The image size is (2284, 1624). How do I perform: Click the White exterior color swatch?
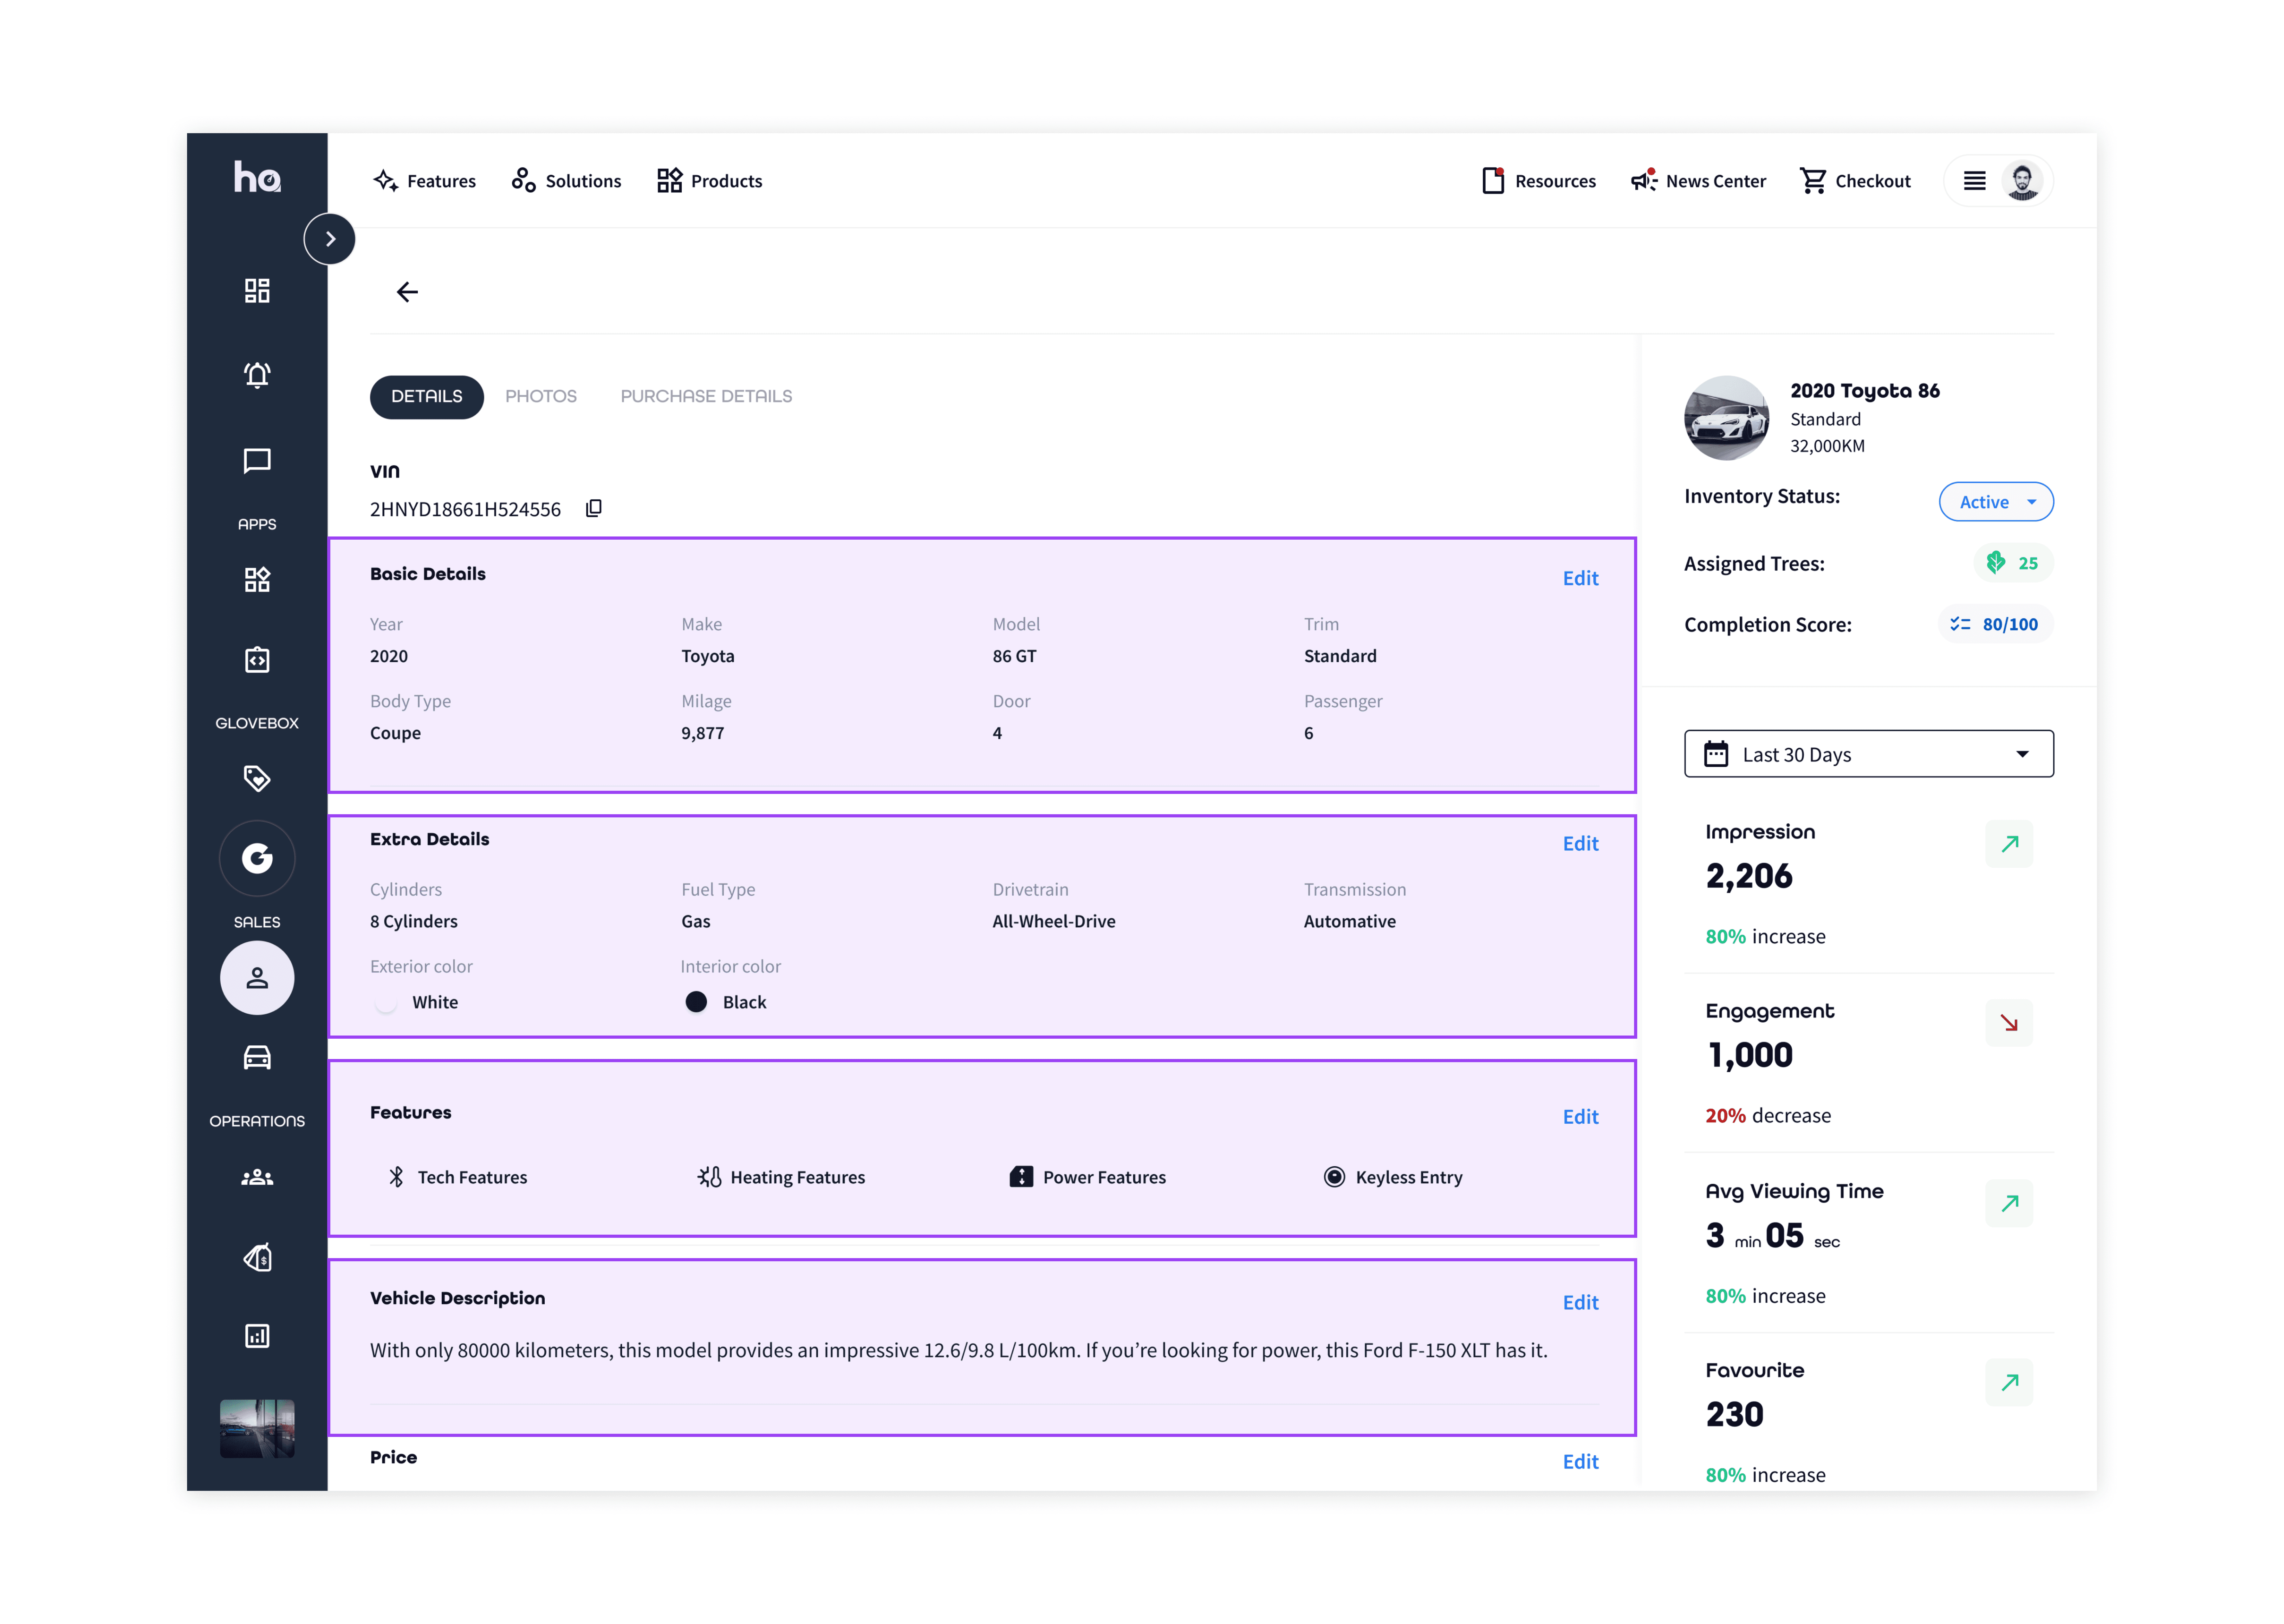pos(386,1002)
